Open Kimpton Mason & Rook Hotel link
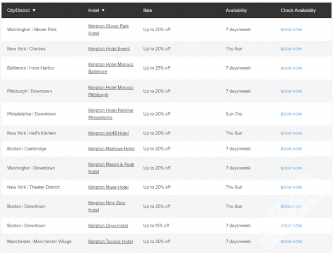The image size is (333, 254). [x=111, y=168]
